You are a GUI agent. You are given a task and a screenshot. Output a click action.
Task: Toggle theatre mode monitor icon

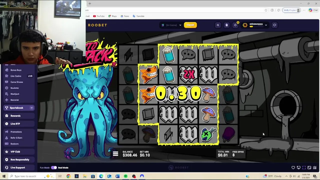(x=298, y=168)
